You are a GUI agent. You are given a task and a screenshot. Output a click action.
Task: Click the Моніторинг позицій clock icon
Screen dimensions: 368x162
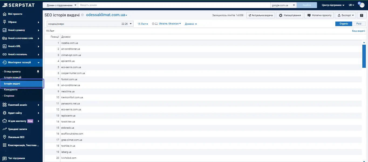click(x=4, y=62)
